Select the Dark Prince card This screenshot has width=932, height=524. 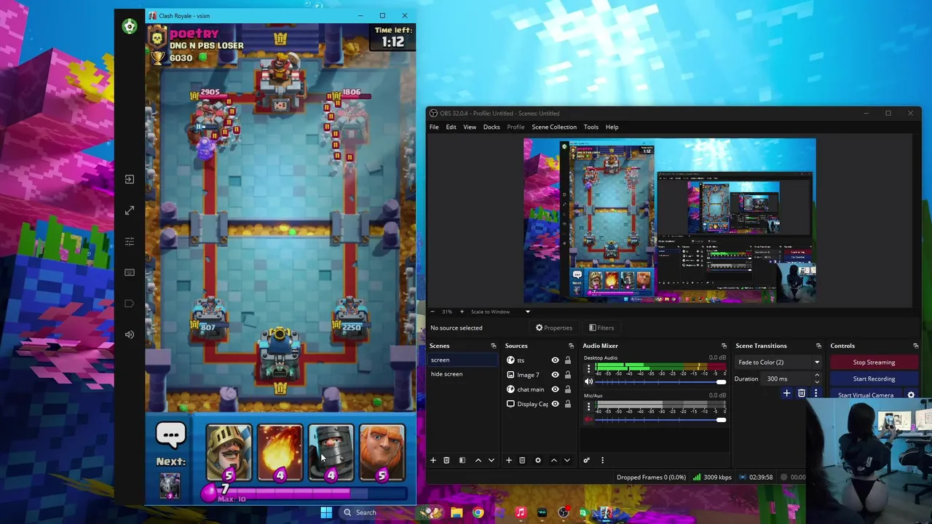point(331,453)
